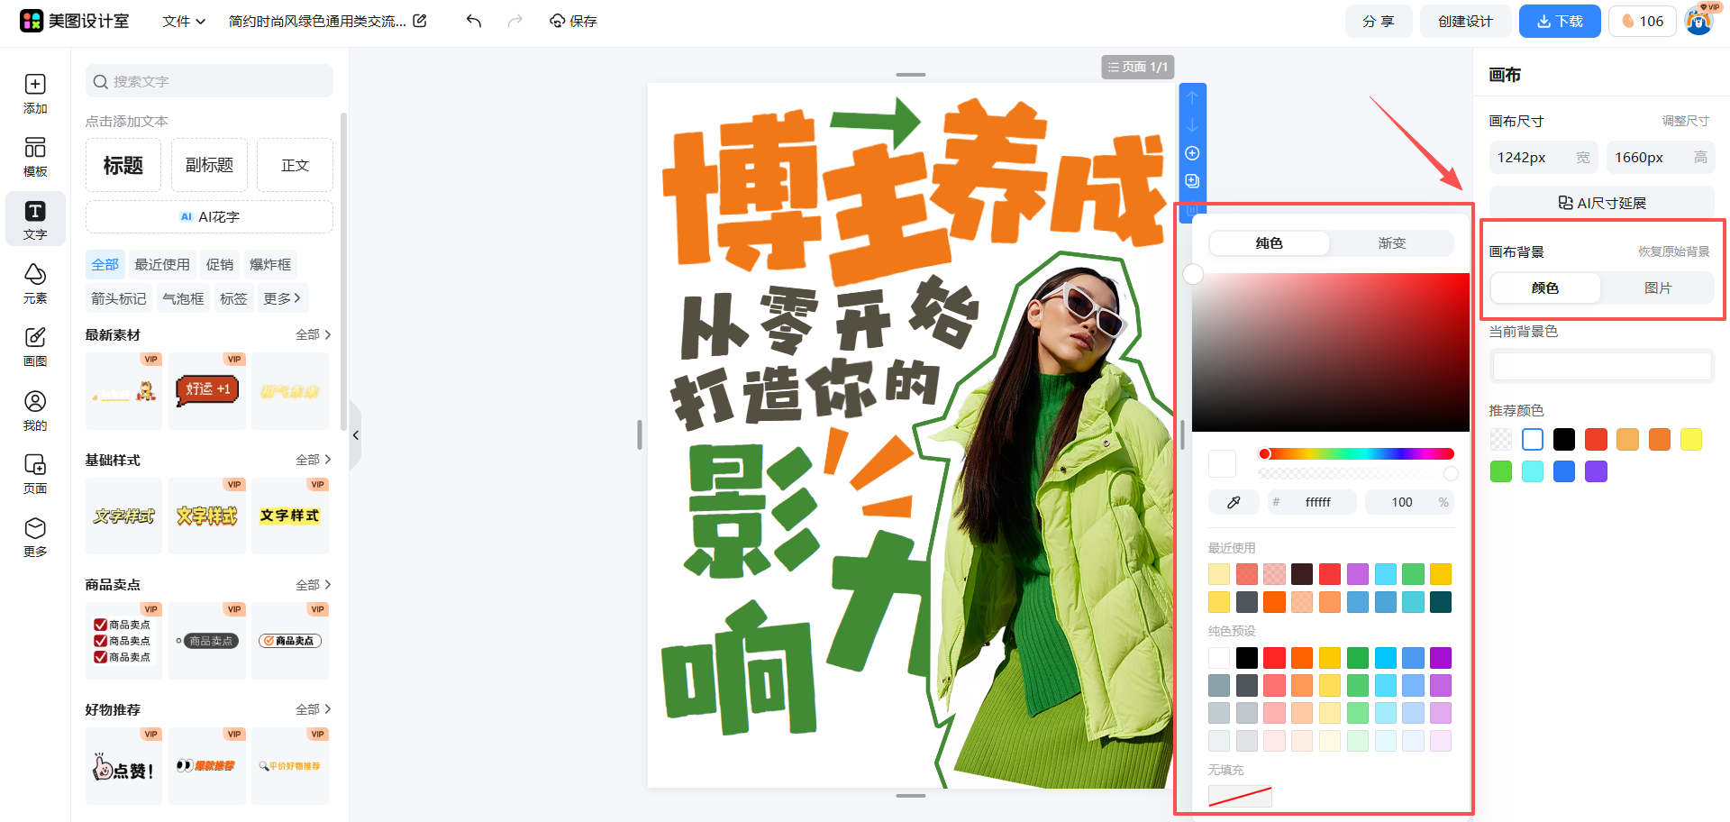Image resolution: width=1730 pixels, height=822 pixels.
Task: Select the 爆炸框 category tab
Action: pos(270,264)
